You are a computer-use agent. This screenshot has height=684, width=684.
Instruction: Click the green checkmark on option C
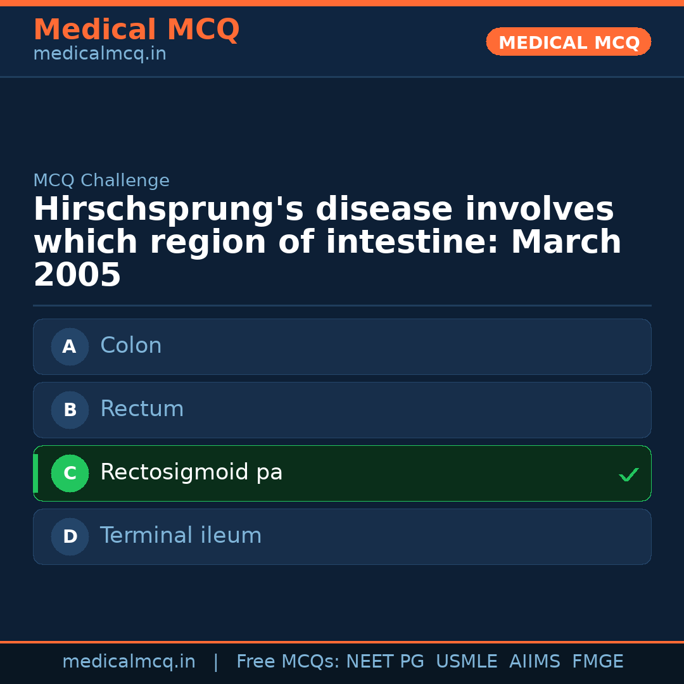click(628, 474)
